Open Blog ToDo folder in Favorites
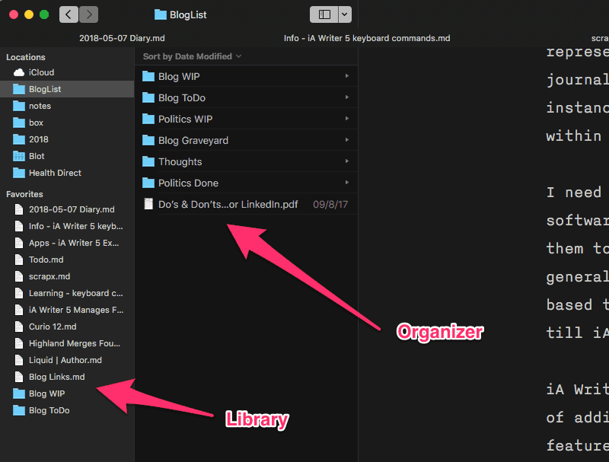Screen dimensions: 609x462 [67, 410]
